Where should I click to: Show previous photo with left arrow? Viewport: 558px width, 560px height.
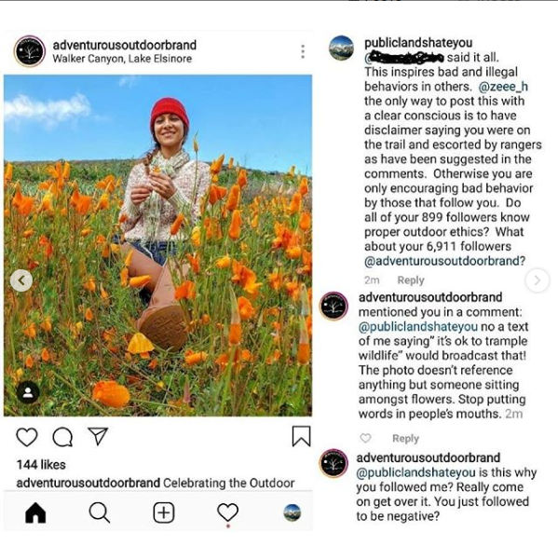pyautogui.click(x=21, y=280)
